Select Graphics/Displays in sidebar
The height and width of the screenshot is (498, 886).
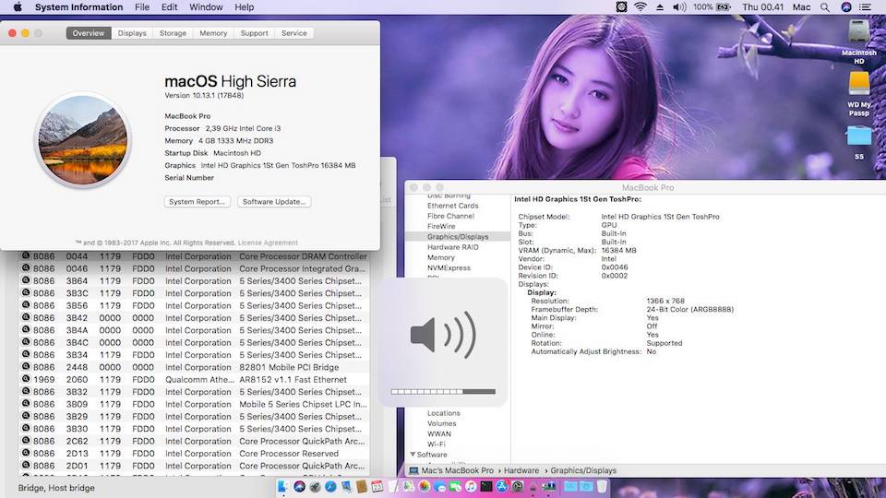(458, 237)
